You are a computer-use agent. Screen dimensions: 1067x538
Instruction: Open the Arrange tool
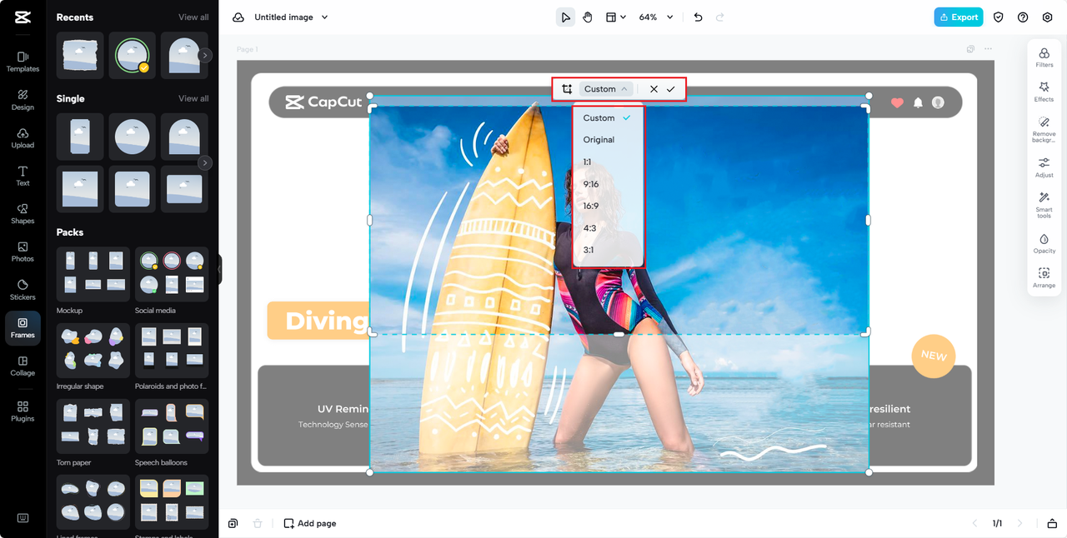pyautogui.click(x=1044, y=278)
